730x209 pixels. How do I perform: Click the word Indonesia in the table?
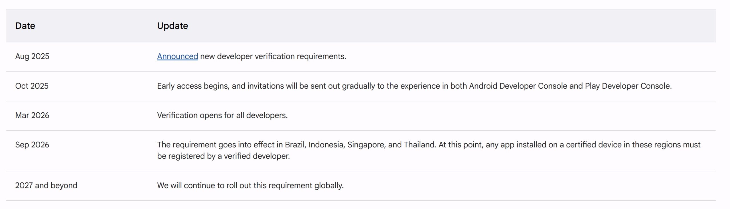click(x=327, y=145)
